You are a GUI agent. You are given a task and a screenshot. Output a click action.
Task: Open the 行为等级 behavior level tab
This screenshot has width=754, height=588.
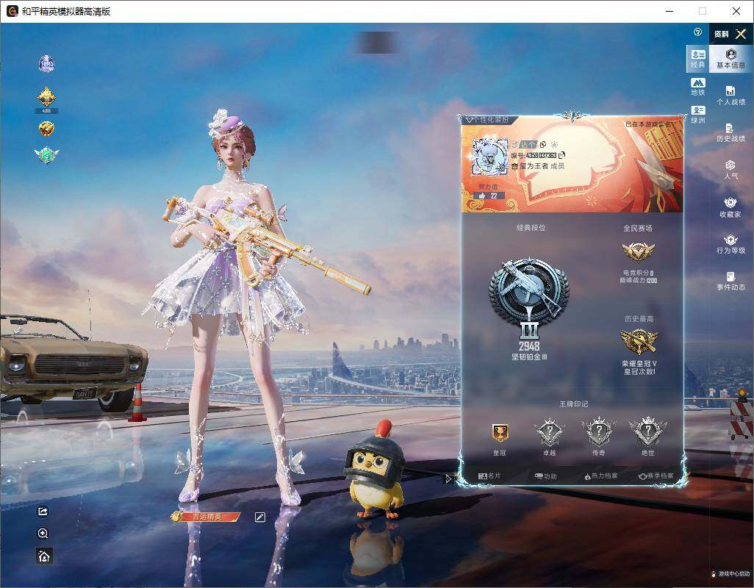tap(730, 244)
